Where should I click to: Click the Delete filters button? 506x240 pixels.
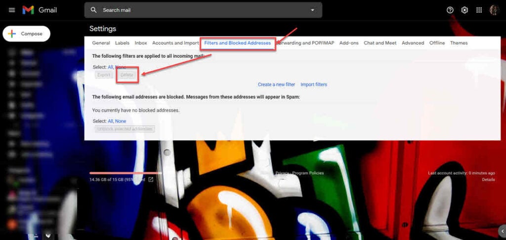pos(127,75)
